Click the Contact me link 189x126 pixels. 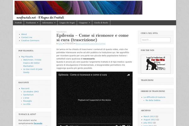tap(27, 37)
